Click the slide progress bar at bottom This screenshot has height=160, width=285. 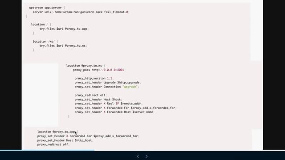pyautogui.click(x=142, y=150)
